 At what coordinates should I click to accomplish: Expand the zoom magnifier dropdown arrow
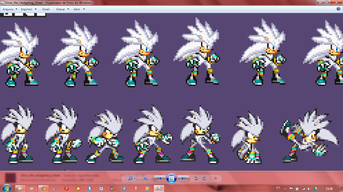pyautogui.click(x=135, y=178)
